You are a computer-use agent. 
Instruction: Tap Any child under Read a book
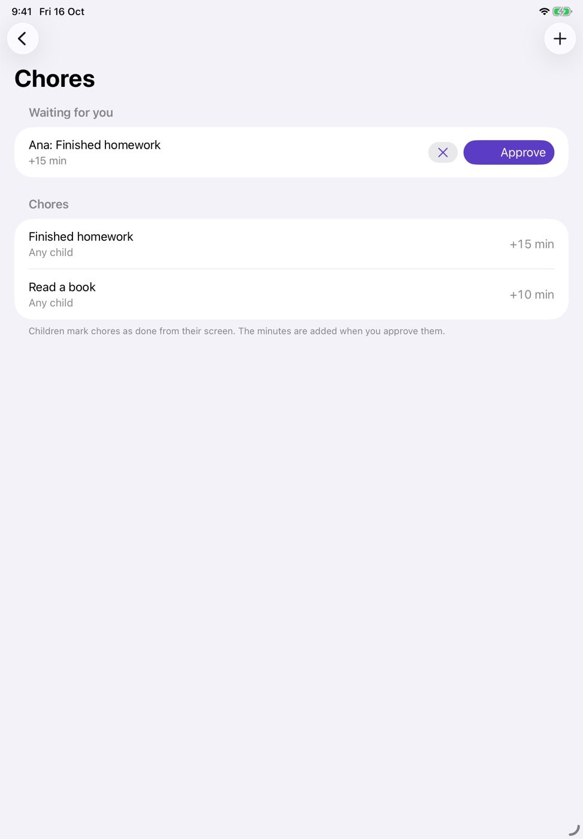51,303
